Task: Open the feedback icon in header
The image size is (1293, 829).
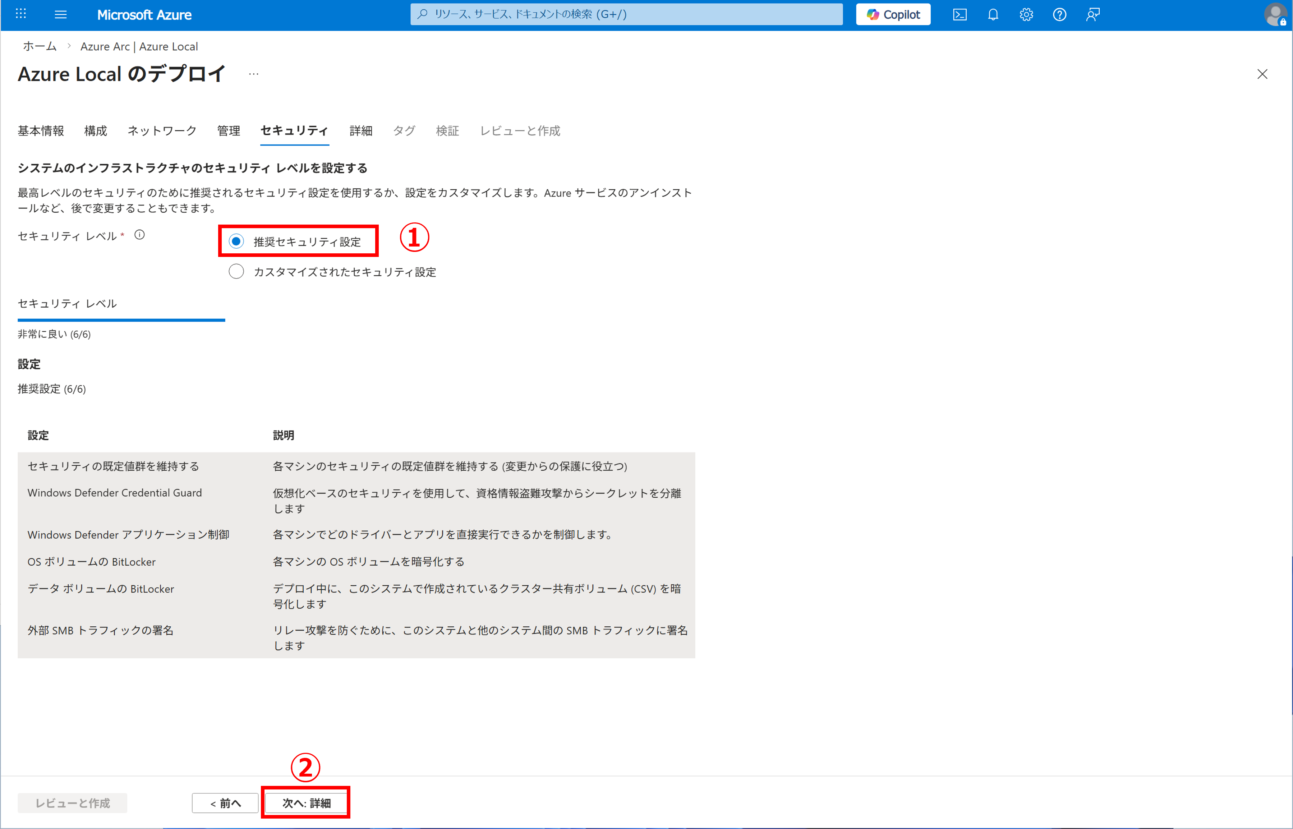Action: [x=1092, y=14]
